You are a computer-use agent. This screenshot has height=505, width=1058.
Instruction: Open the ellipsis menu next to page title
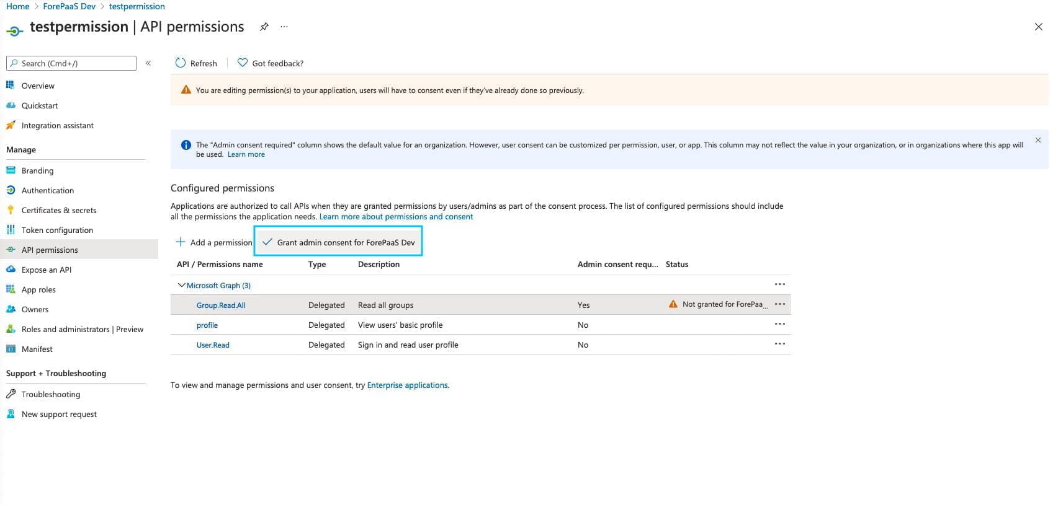click(284, 27)
